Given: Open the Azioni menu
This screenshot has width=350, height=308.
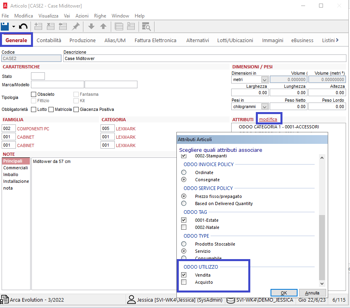Looking at the screenshot, I should tap(82, 16).
